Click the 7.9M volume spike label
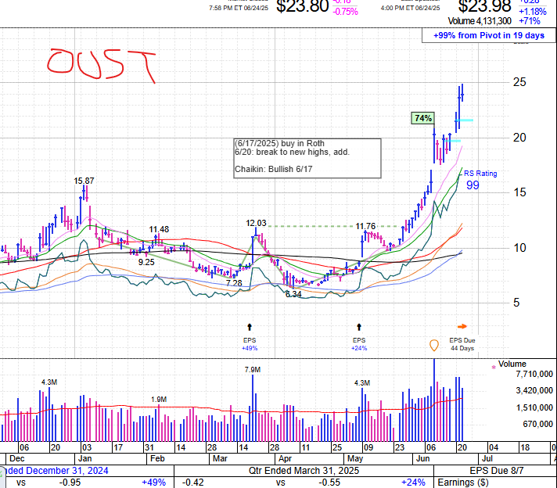The height and width of the screenshot is (488, 557). [x=252, y=370]
